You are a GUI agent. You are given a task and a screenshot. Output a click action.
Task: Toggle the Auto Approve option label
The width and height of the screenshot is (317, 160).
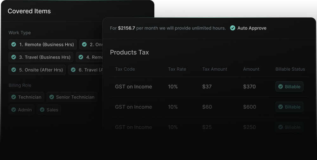click(x=252, y=28)
